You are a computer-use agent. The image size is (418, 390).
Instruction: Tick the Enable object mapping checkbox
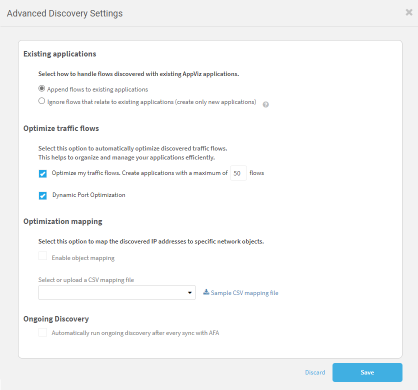(43, 256)
